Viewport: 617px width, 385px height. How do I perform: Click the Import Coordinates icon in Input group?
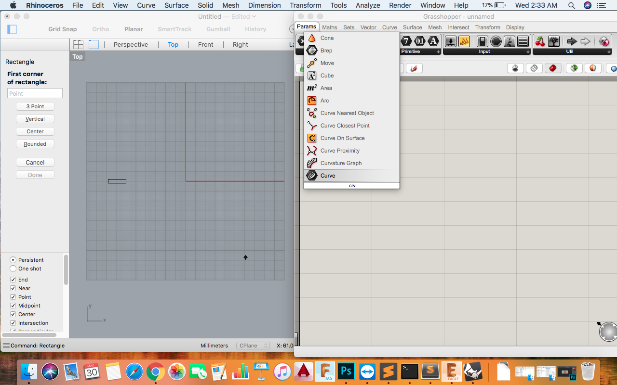point(450,41)
